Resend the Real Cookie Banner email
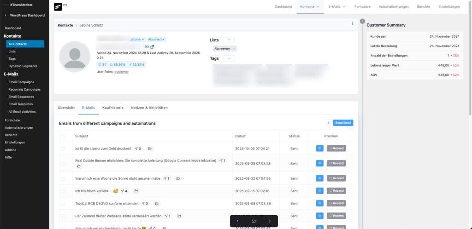Image resolution: width=472 pixels, height=229 pixels. coord(336,163)
